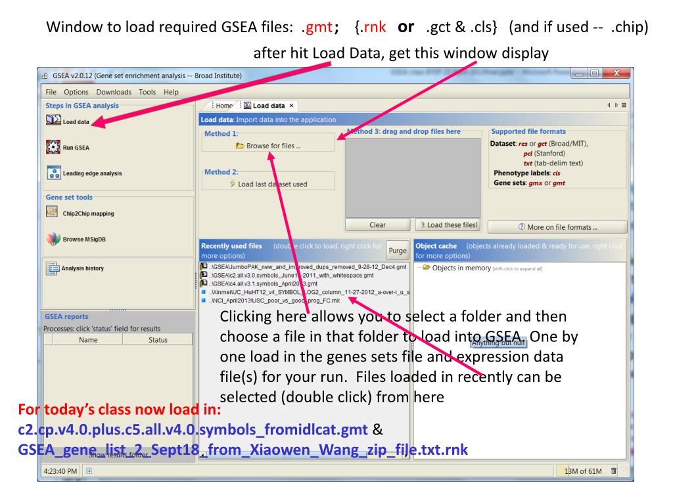This screenshot has width=673, height=504.
Task: Click Browse MSigDB label
Action: pyautogui.click(x=84, y=239)
